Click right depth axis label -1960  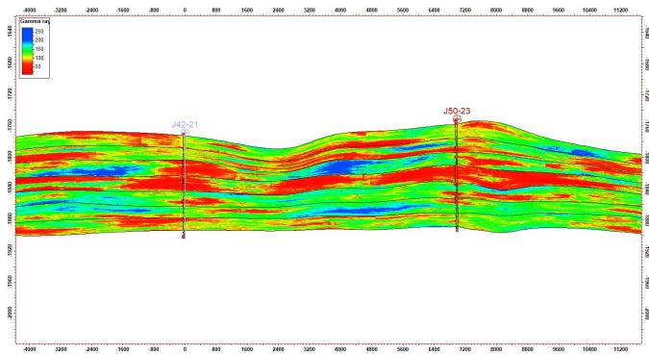[646, 282]
